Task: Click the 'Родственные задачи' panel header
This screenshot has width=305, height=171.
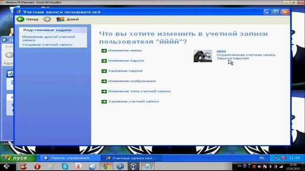Action: coord(53,30)
